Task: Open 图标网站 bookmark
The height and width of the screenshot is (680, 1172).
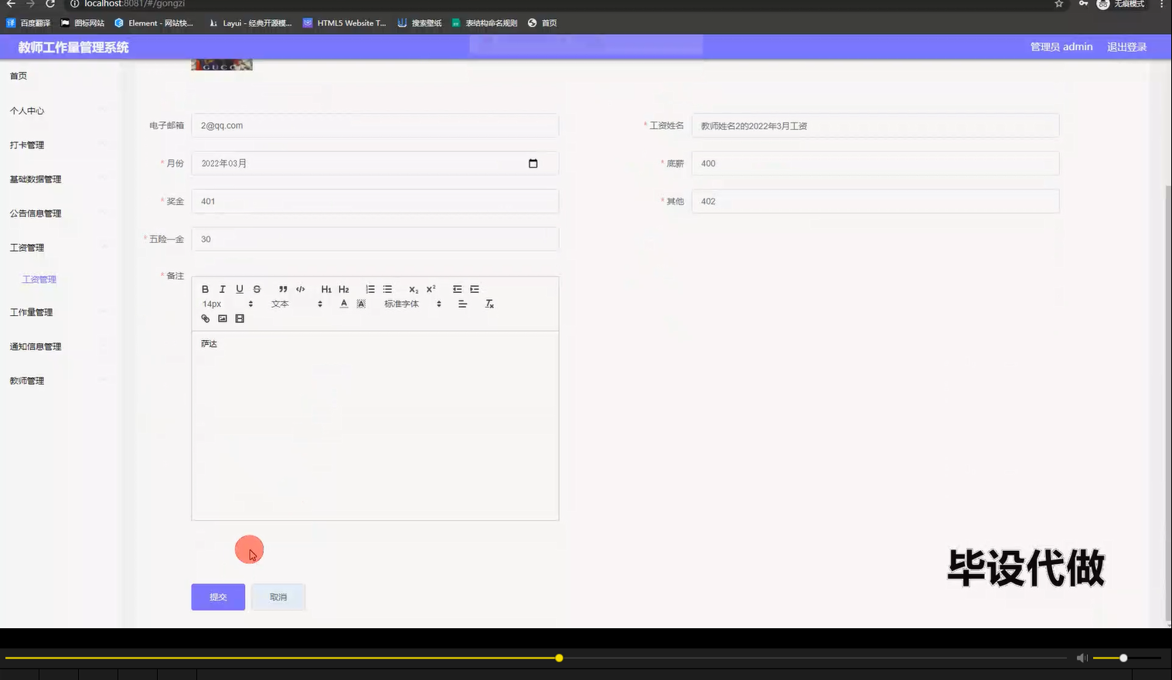Action: [83, 23]
